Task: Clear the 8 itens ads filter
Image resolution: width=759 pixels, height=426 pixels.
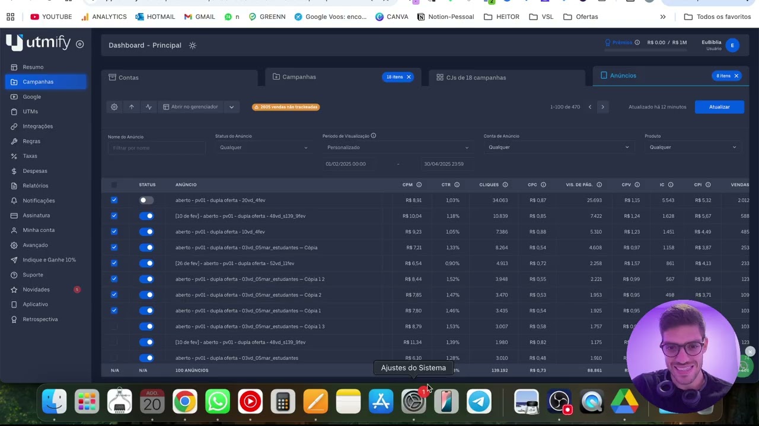Action: tap(736, 76)
